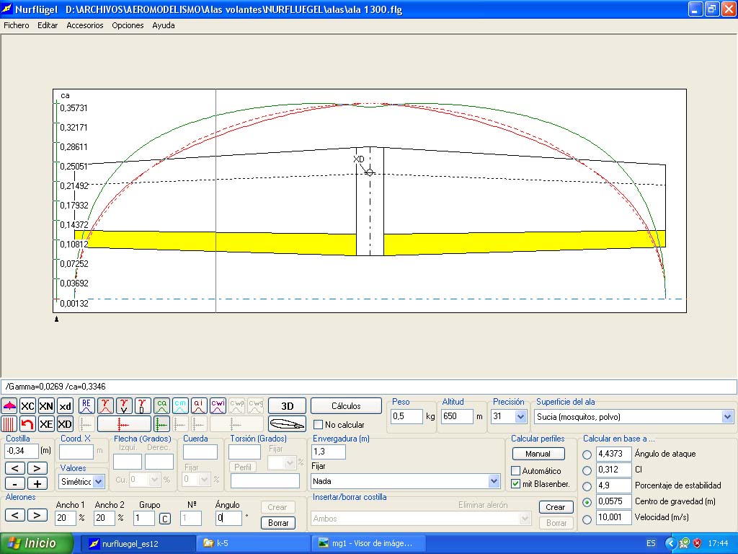Open the Accesorios menu
This screenshot has height=554, width=738.
pyautogui.click(x=85, y=25)
